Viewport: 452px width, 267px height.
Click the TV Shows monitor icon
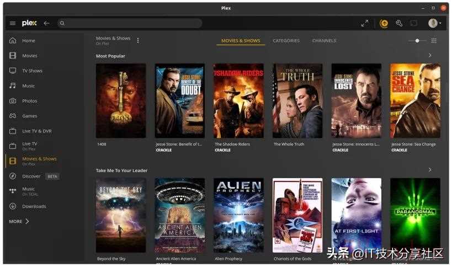pos(13,71)
